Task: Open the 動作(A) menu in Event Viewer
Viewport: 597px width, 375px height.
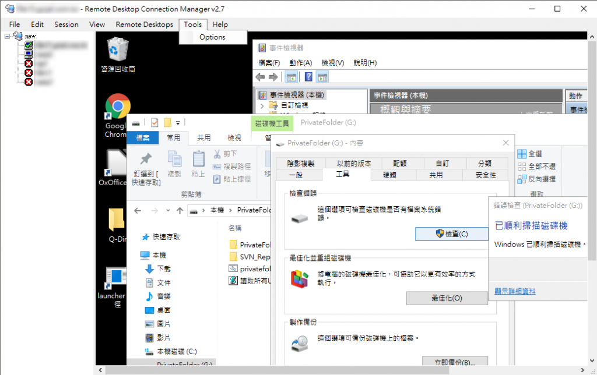Action: click(x=300, y=63)
